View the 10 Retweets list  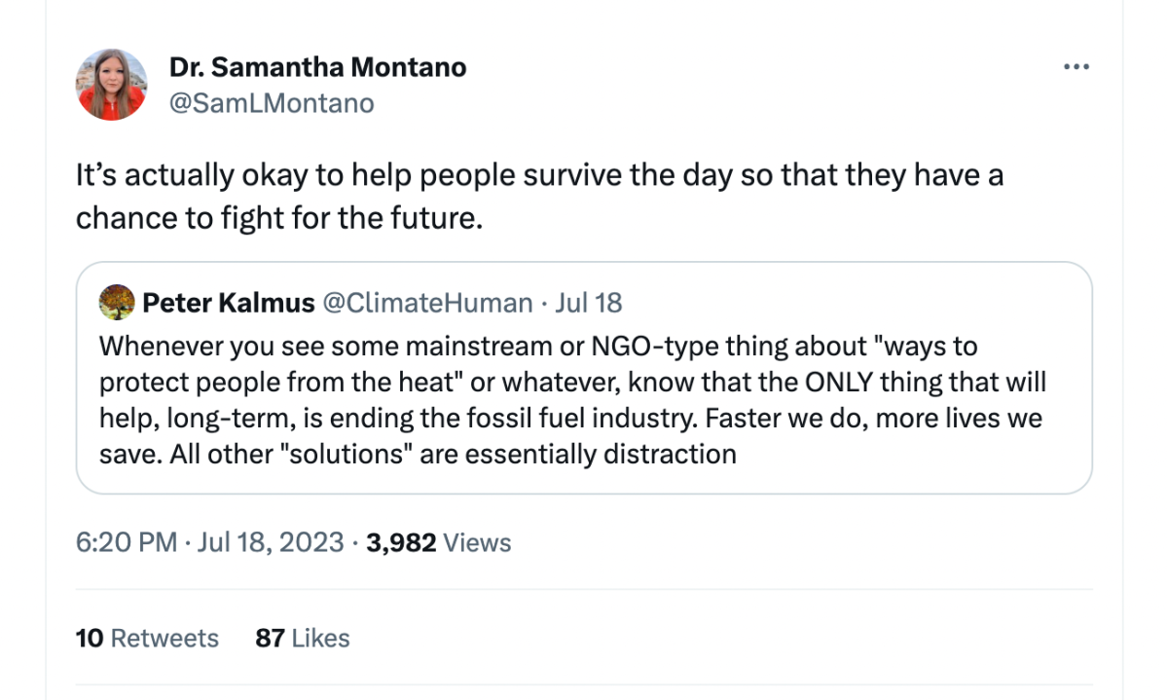147,638
